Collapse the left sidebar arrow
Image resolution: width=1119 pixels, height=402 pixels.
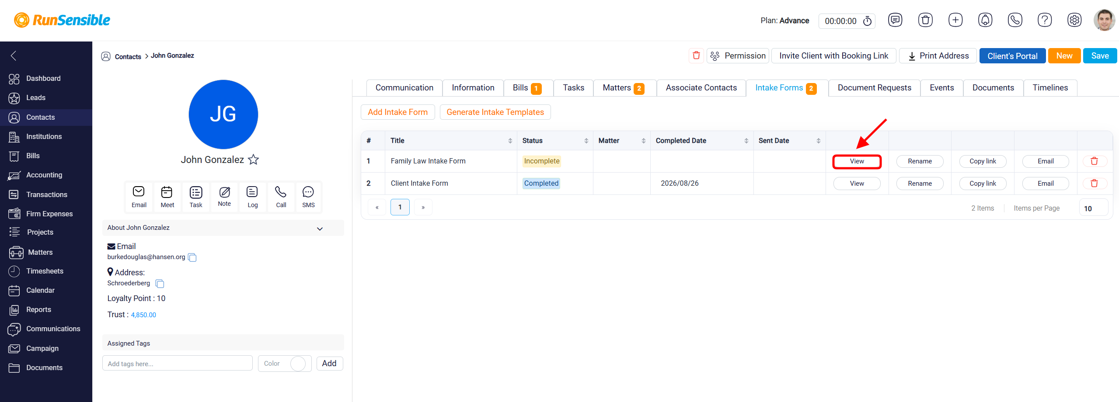point(14,55)
